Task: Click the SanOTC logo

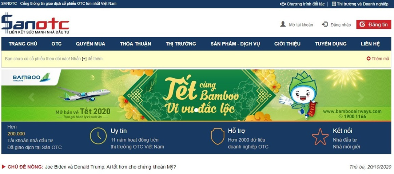Action: (x=35, y=23)
